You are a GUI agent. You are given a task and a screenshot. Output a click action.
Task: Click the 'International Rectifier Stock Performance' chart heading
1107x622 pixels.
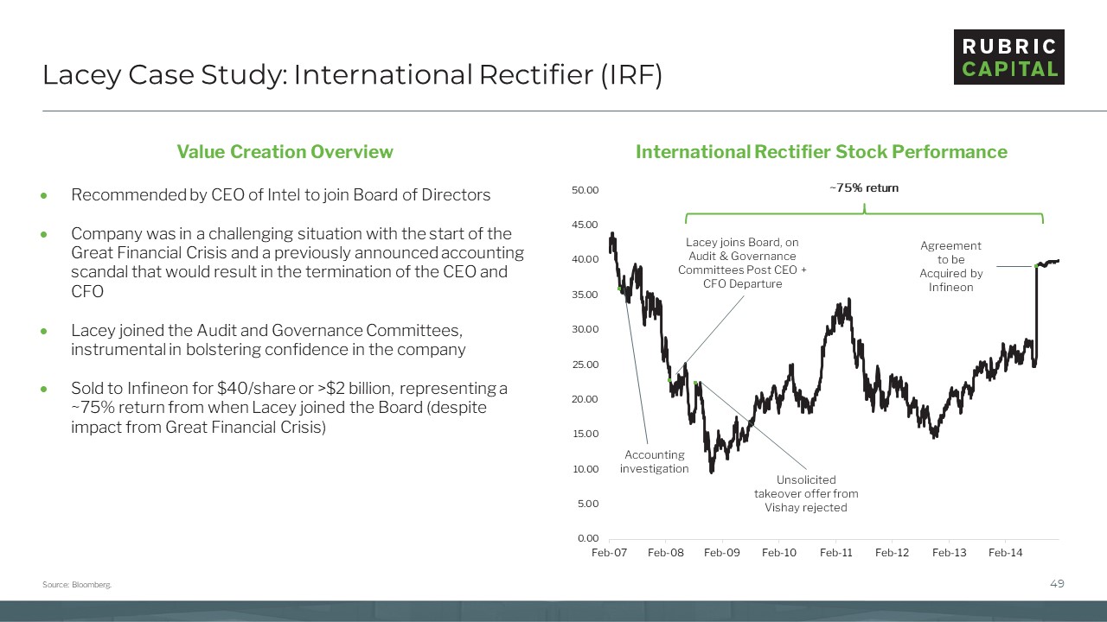[x=821, y=152]
